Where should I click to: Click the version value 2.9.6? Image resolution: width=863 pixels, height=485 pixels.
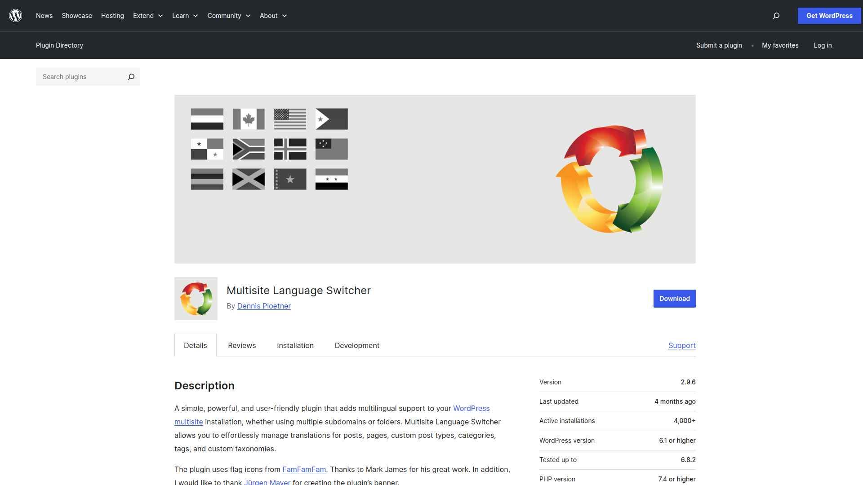688,382
